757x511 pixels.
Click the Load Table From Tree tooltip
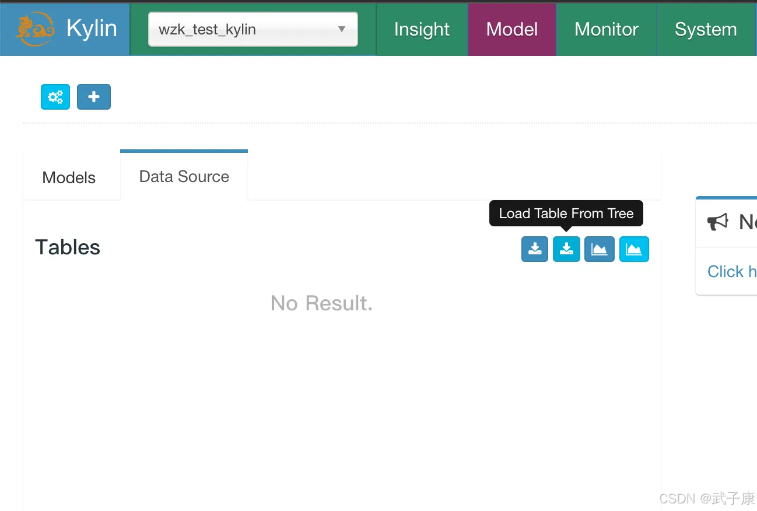point(566,213)
